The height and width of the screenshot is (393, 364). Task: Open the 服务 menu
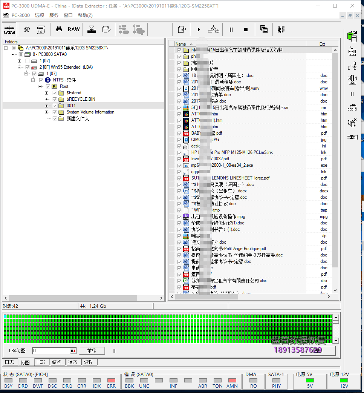54,15
